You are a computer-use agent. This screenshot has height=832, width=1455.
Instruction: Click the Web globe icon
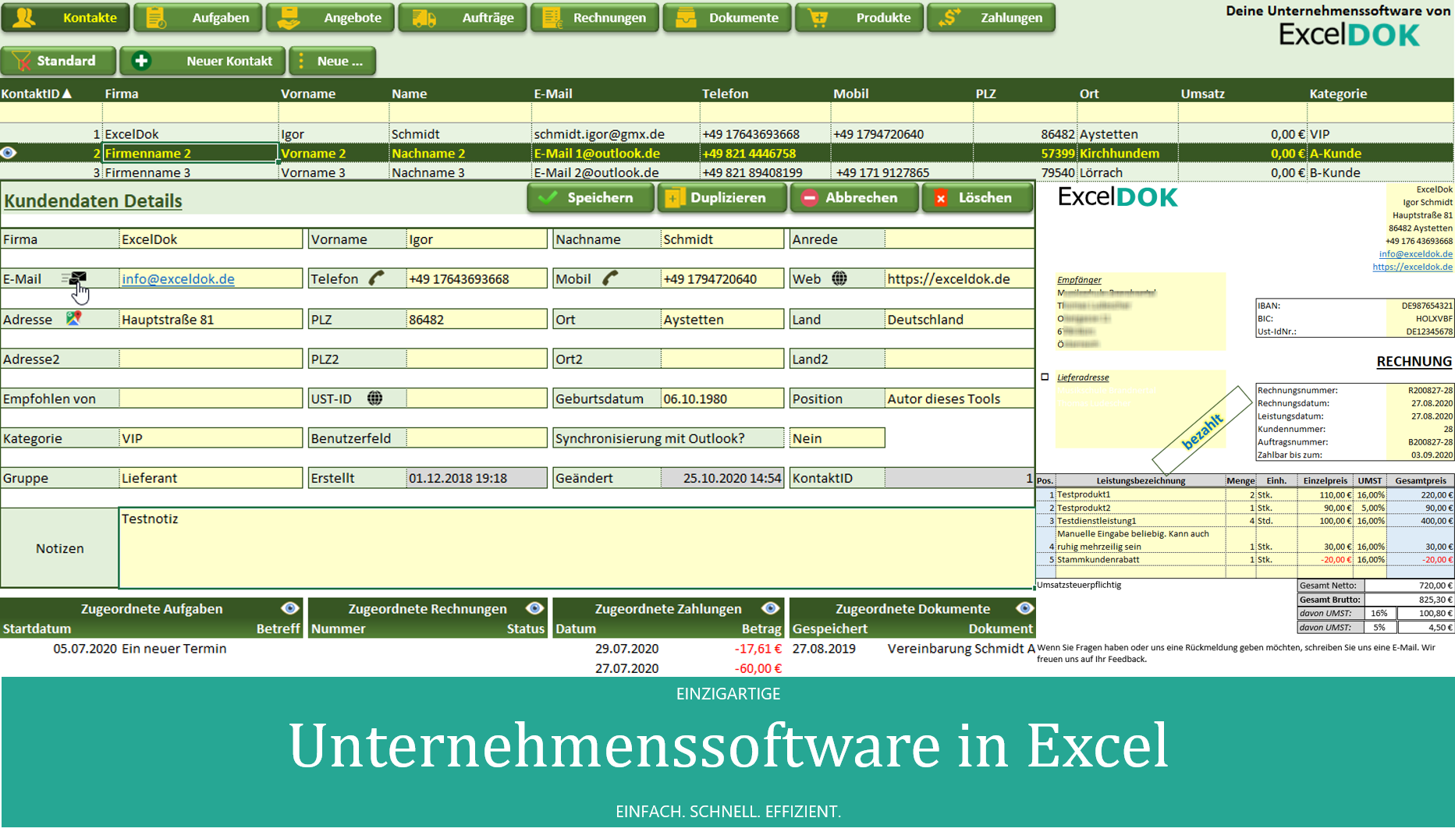point(839,278)
